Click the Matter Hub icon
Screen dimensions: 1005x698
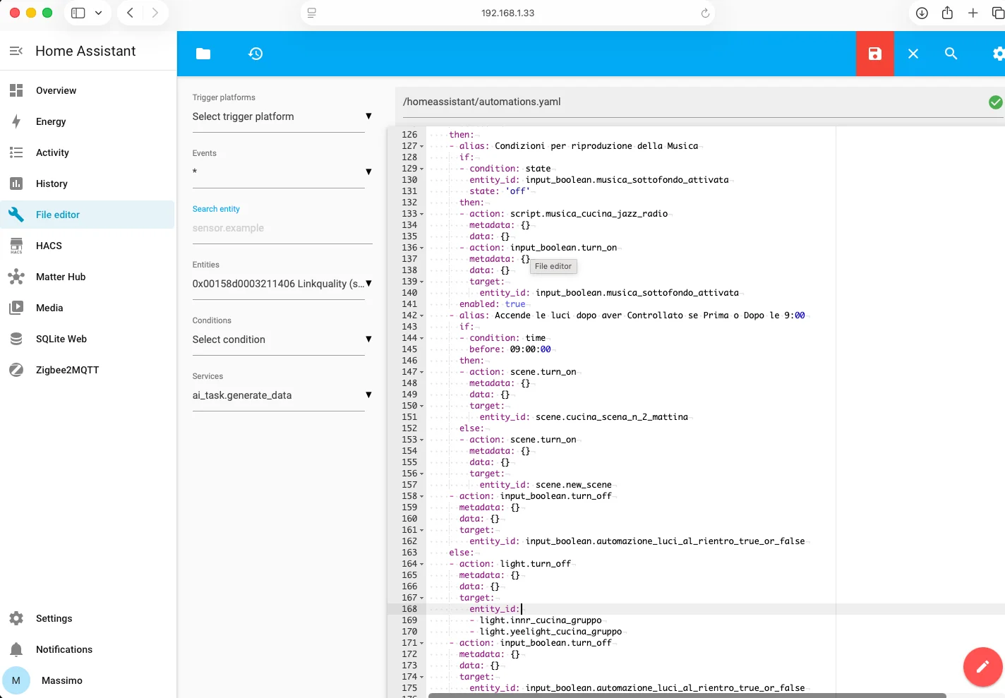point(16,277)
